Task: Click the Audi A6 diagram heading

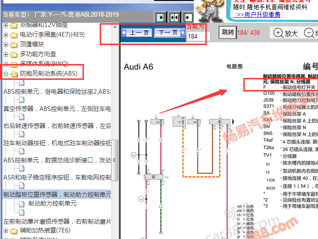Action: (x=139, y=67)
